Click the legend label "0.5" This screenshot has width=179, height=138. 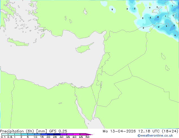tap(10, 137)
